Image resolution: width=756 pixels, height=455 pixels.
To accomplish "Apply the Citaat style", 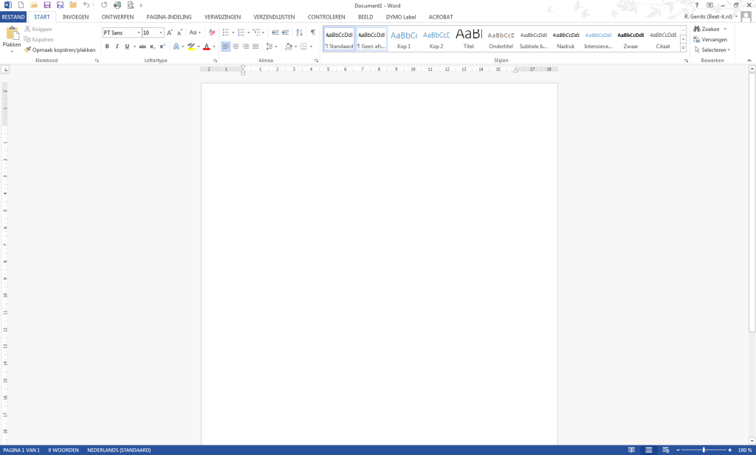I will click(x=663, y=40).
